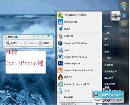The height and width of the screenshot is (105, 130).
Task: Click Oracle VM VirtualBox text label
Action: tap(76, 43)
